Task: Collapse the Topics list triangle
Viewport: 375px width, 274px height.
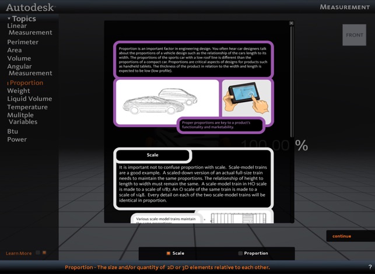Action: (x=9, y=19)
